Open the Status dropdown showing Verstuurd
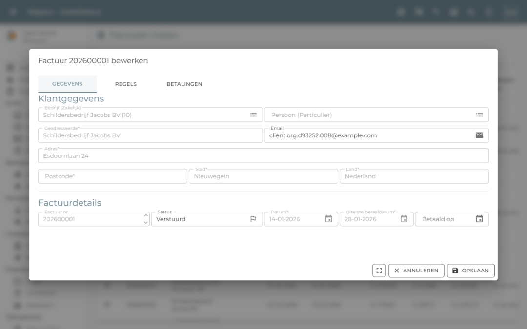The image size is (527, 329). click(207, 219)
